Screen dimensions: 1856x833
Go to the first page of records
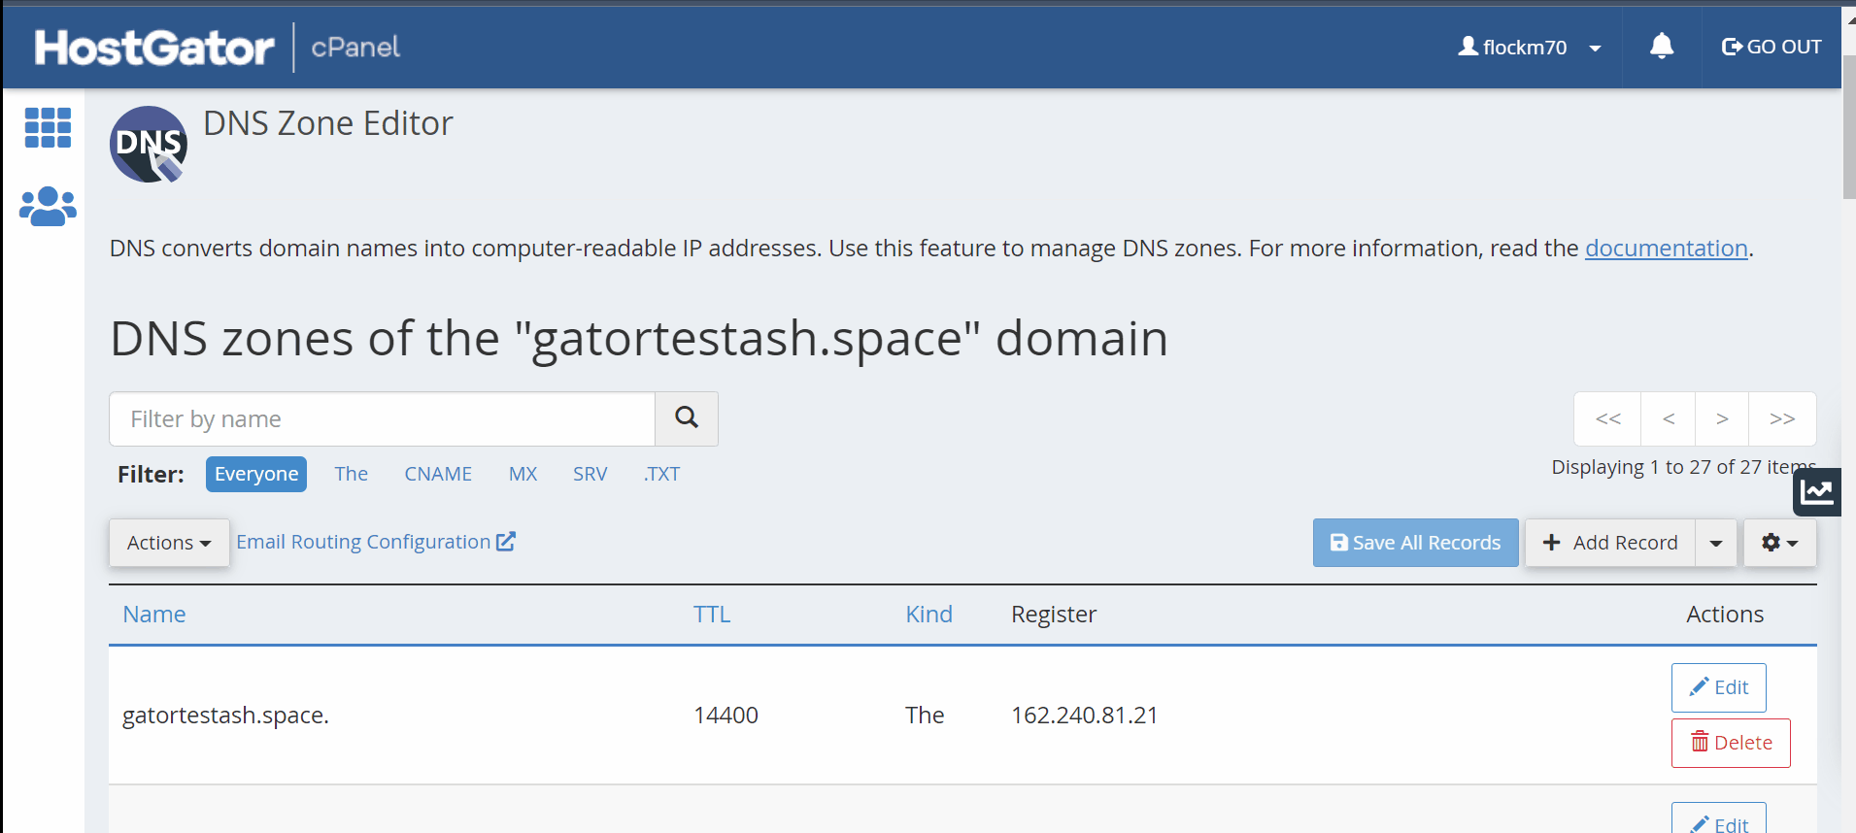tap(1607, 418)
